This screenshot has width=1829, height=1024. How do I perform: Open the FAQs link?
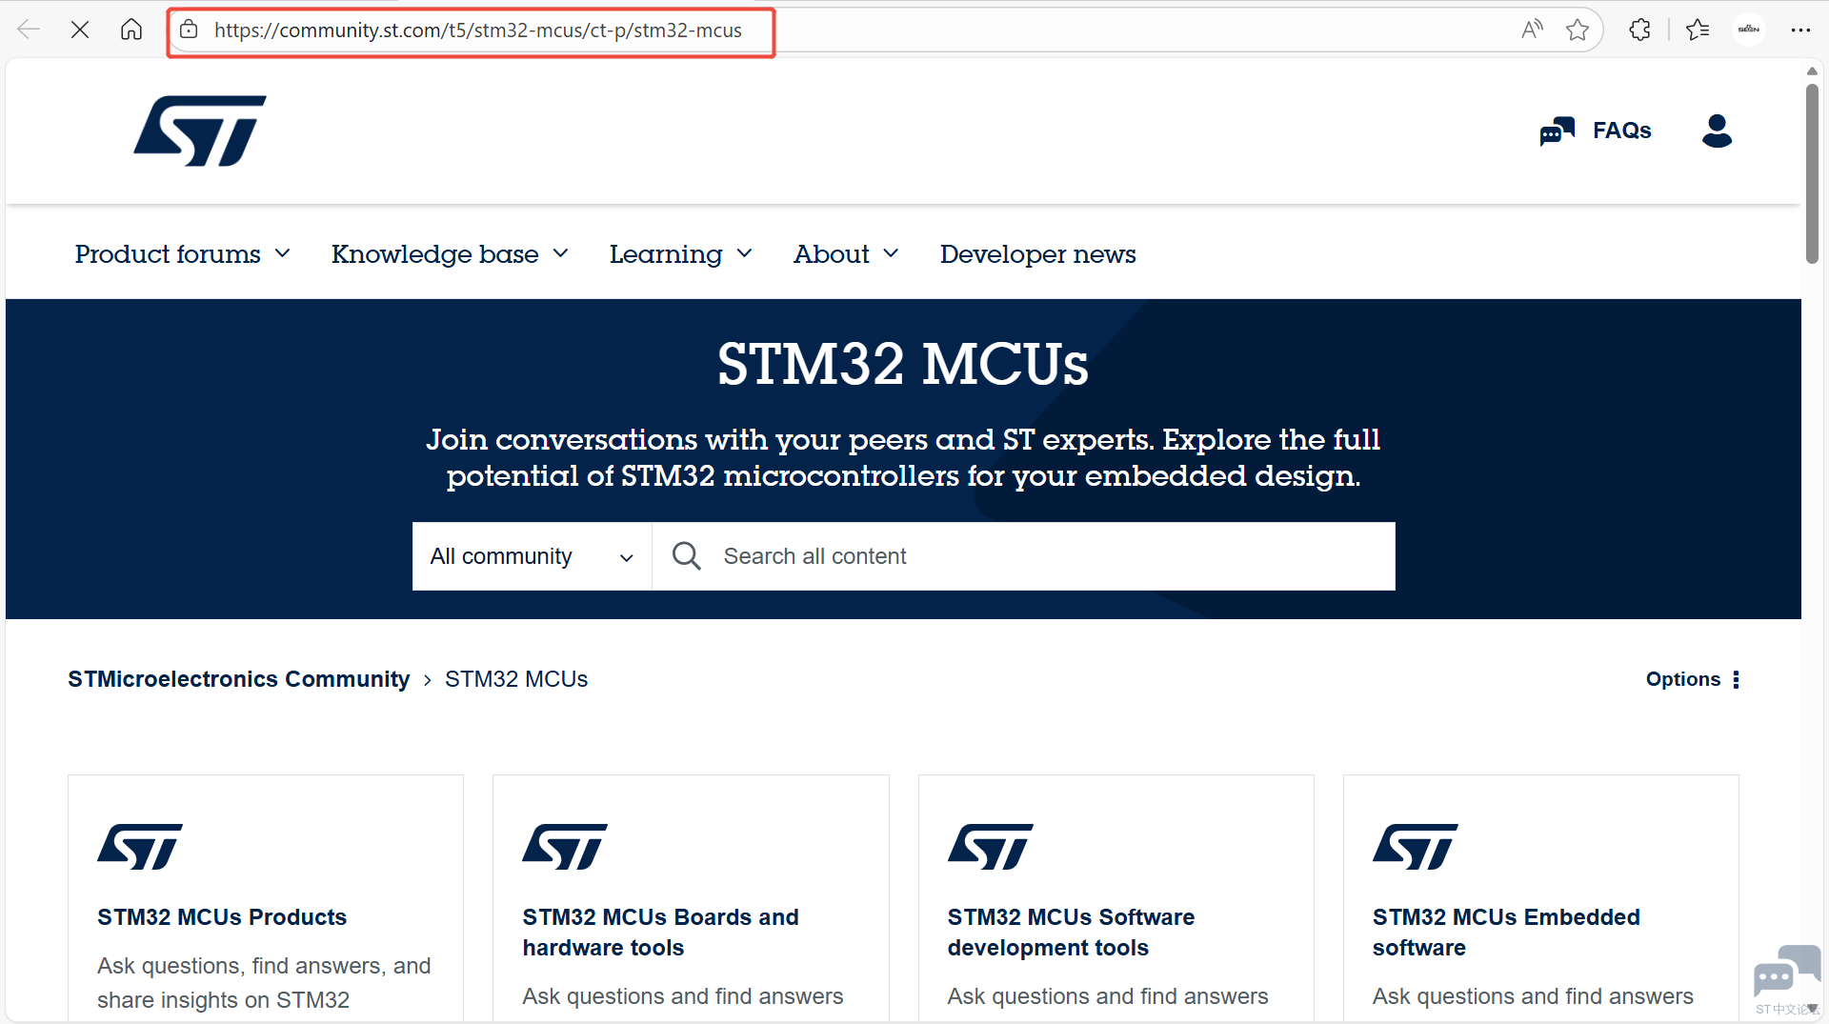coord(1622,131)
